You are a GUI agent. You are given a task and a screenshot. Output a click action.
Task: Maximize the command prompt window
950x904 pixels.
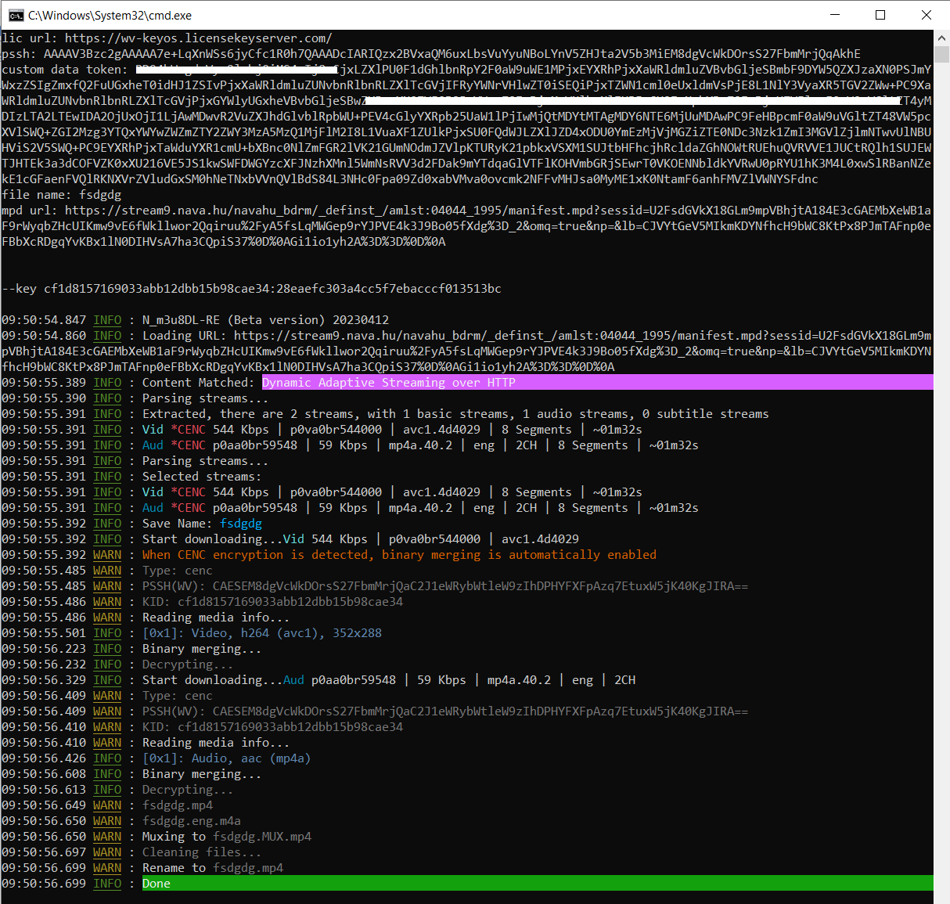pyautogui.click(x=880, y=15)
